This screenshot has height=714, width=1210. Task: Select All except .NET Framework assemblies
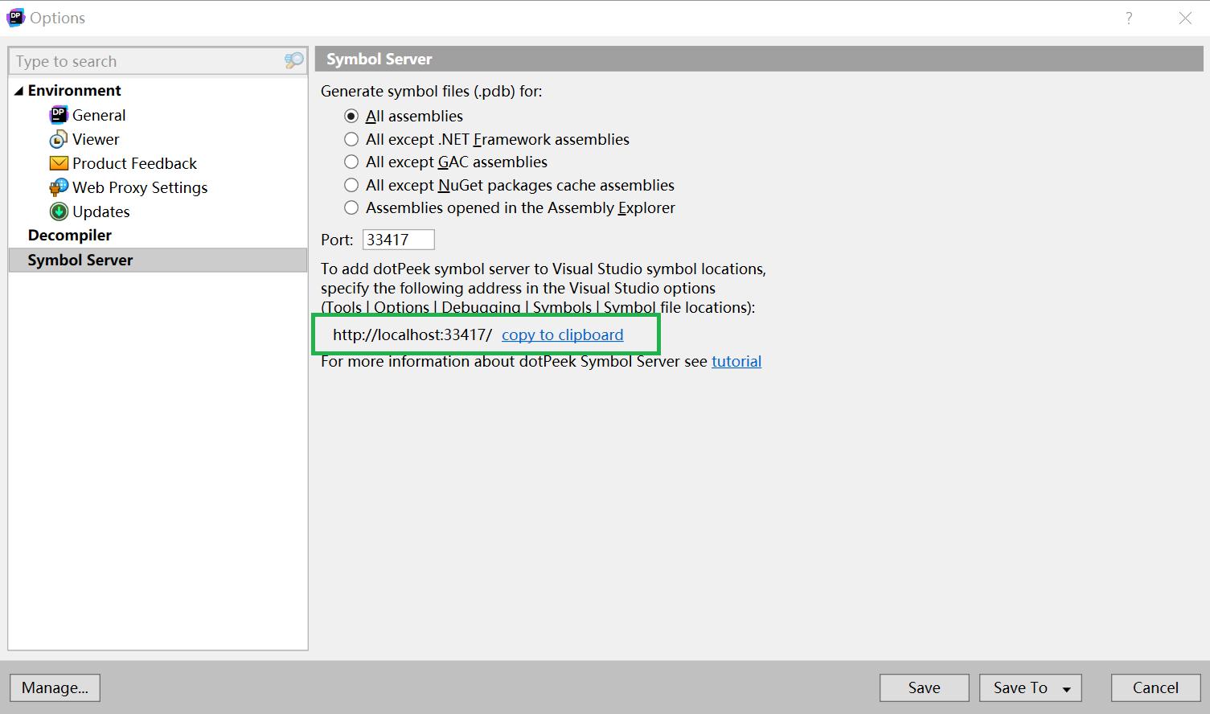[351, 139]
